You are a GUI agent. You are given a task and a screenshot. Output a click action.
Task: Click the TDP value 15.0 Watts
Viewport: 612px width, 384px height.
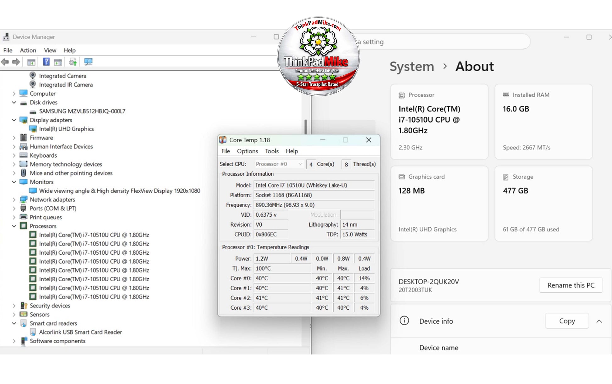[x=358, y=234]
